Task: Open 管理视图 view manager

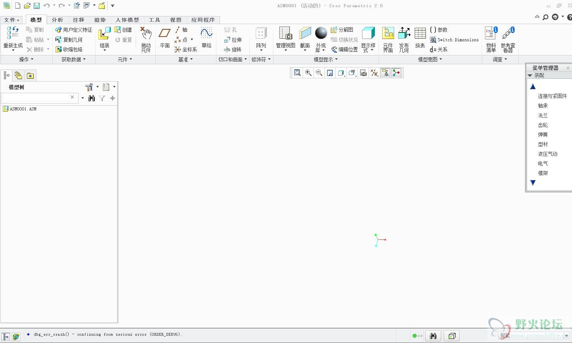Action: (285, 39)
